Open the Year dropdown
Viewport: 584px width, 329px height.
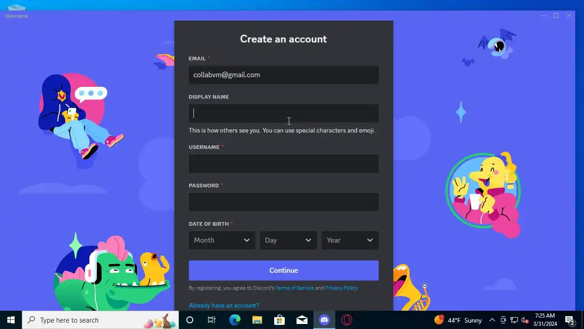pos(350,240)
